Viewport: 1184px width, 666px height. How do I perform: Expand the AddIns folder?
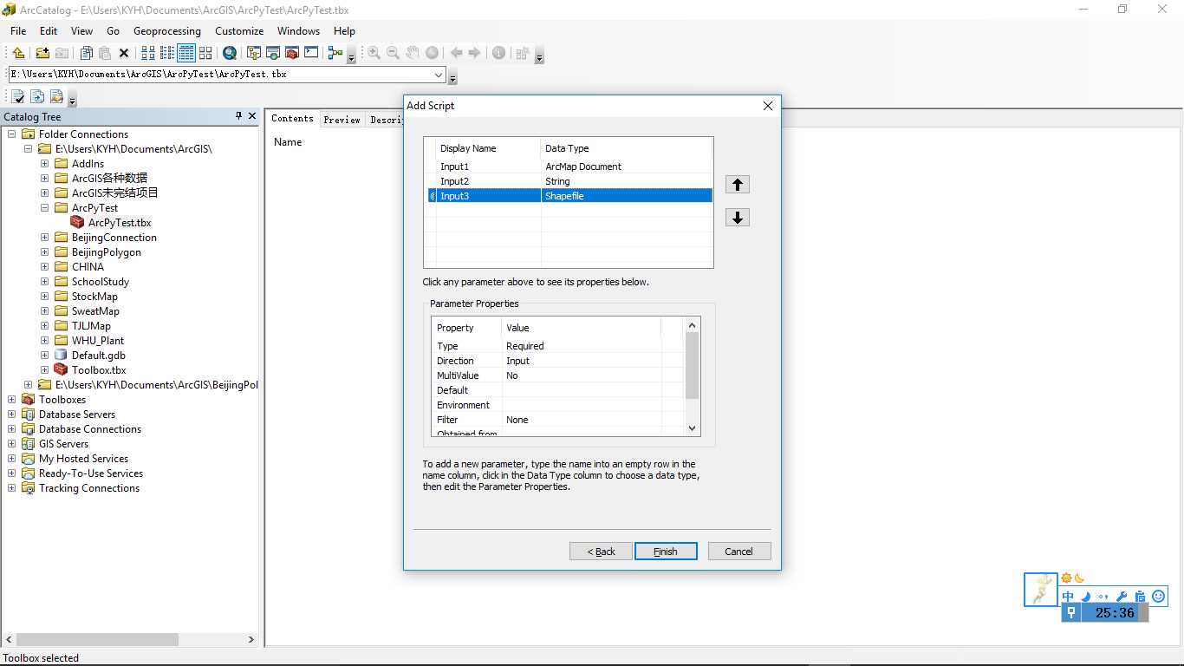click(x=45, y=164)
